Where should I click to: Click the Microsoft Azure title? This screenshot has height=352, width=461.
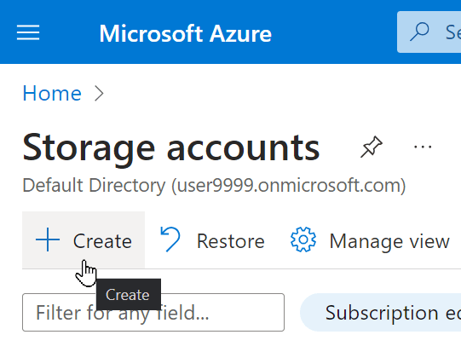click(185, 33)
